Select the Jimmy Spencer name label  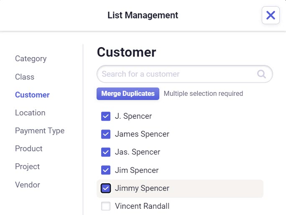142,188
